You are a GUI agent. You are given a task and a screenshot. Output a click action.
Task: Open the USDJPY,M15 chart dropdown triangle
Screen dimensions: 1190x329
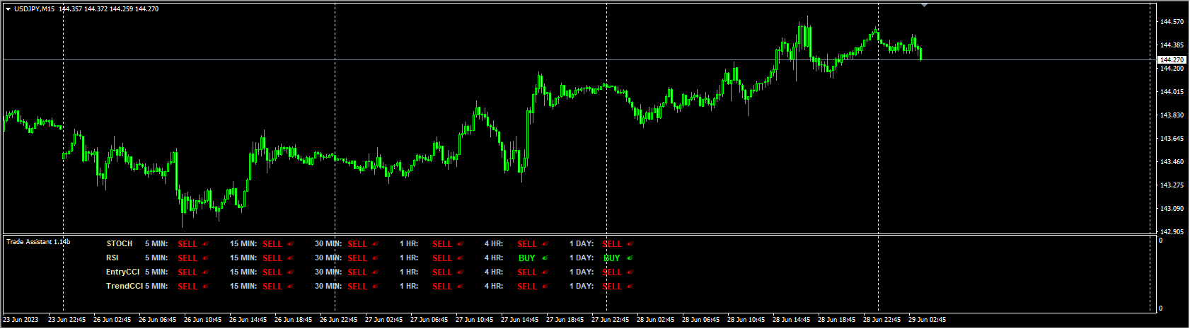tap(8, 9)
